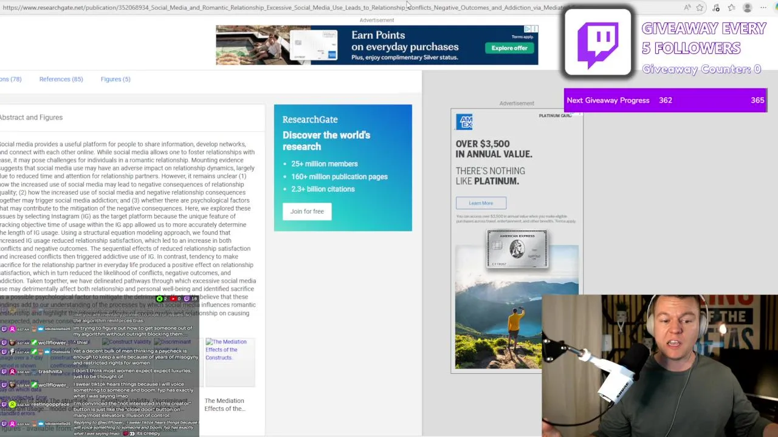
Task: Switch to the References (85) tab
Action: coord(61,79)
